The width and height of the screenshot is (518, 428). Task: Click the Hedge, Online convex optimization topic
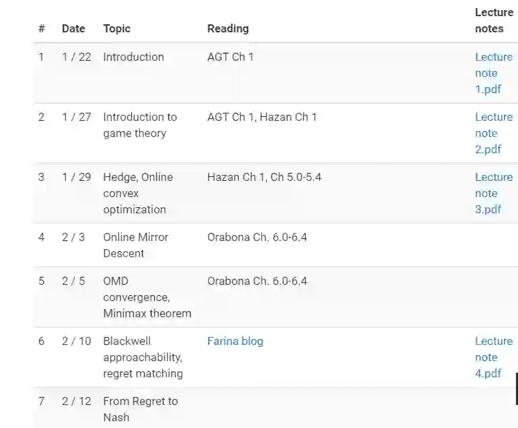(x=138, y=193)
